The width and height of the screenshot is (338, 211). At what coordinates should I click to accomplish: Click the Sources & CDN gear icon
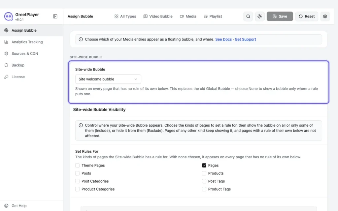[x=7, y=54]
